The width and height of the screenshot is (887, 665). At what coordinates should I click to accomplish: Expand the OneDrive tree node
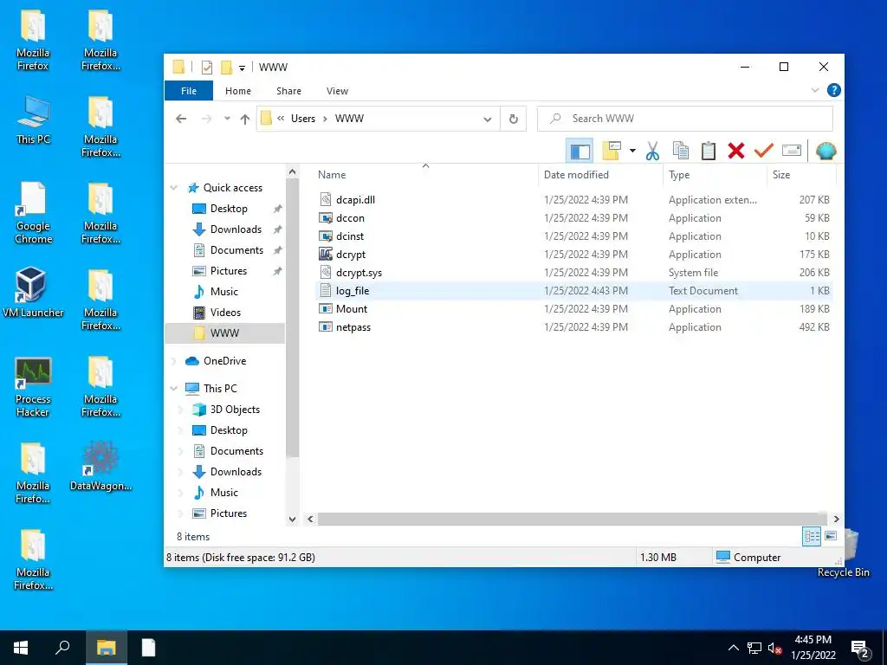(x=174, y=361)
